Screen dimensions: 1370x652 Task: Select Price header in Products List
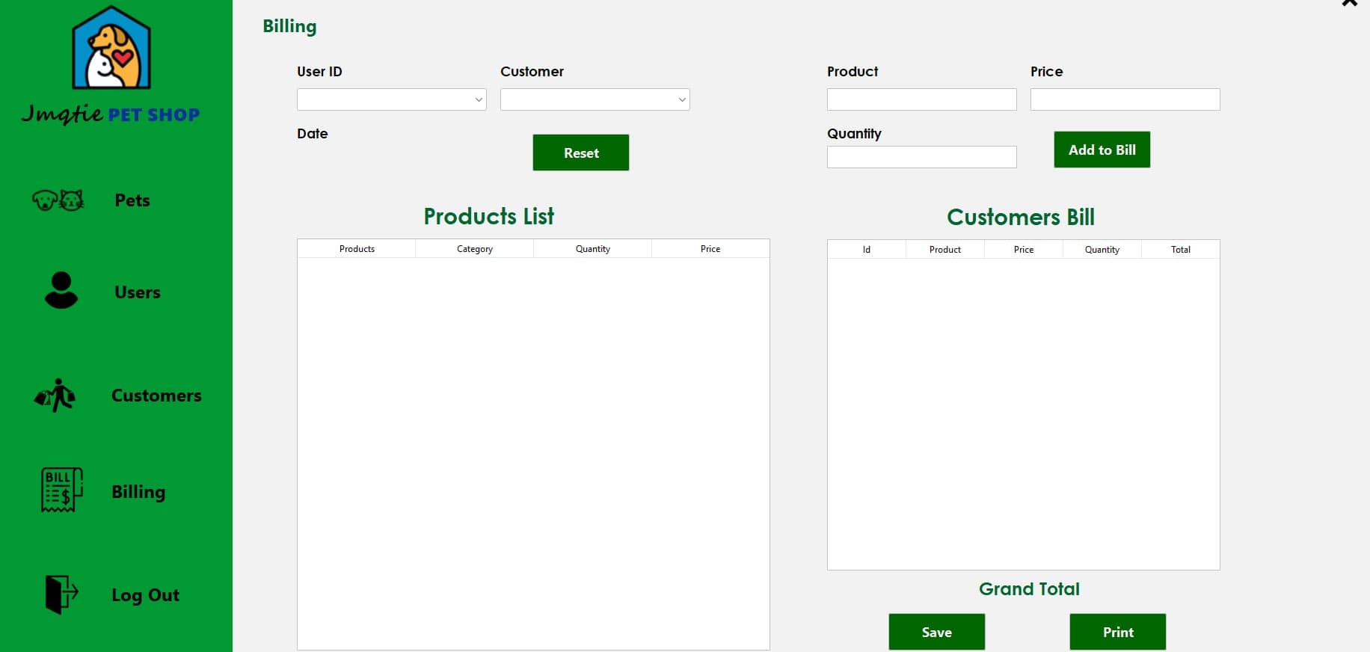point(710,249)
